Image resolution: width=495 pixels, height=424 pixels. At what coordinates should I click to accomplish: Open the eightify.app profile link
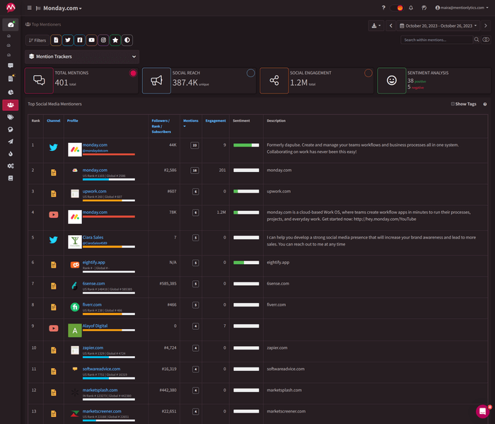tap(94, 263)
